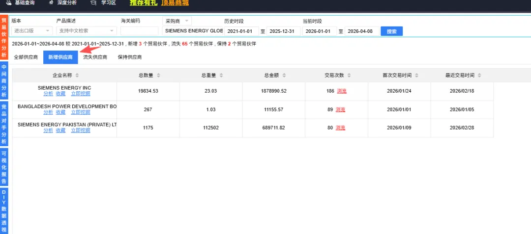This screenshot has width=531, height=234.
Task: Click 立即挖掘 for SIEMENS ENERGY PAKISTAN
Action: 81,130
